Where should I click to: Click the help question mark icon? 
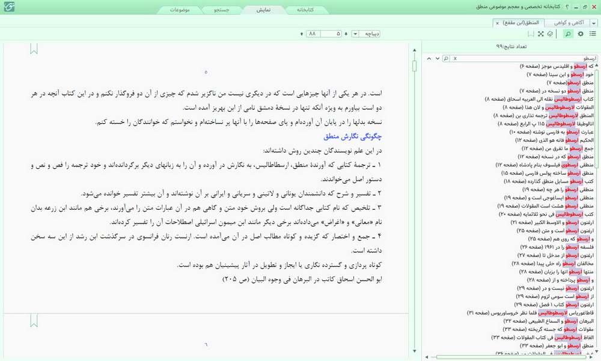[567, 7]
